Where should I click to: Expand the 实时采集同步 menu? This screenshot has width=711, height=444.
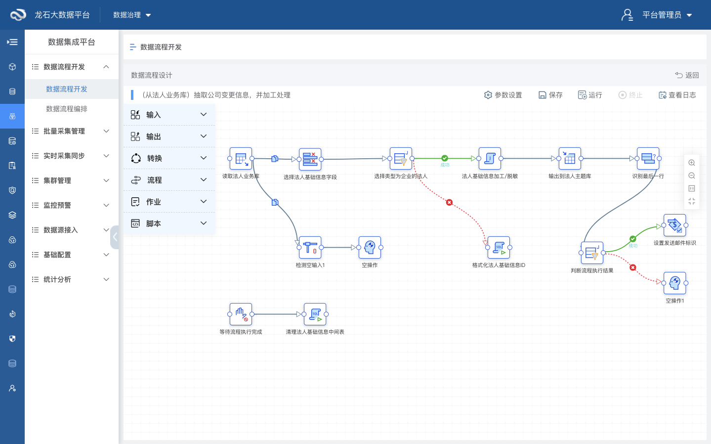click(72, 156)
